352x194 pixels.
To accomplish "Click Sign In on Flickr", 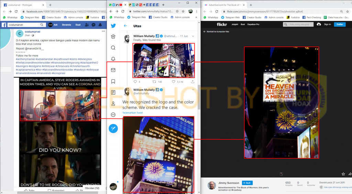I will [327, 24].
